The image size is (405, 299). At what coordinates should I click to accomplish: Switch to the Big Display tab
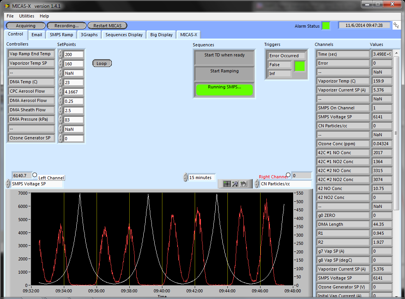(162, 35)
